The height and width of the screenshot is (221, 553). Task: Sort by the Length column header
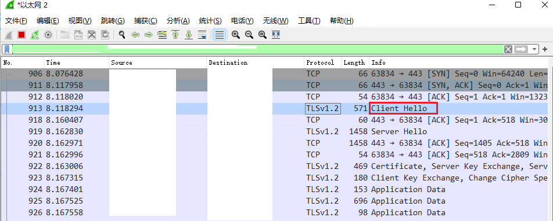tap(355, 62)
